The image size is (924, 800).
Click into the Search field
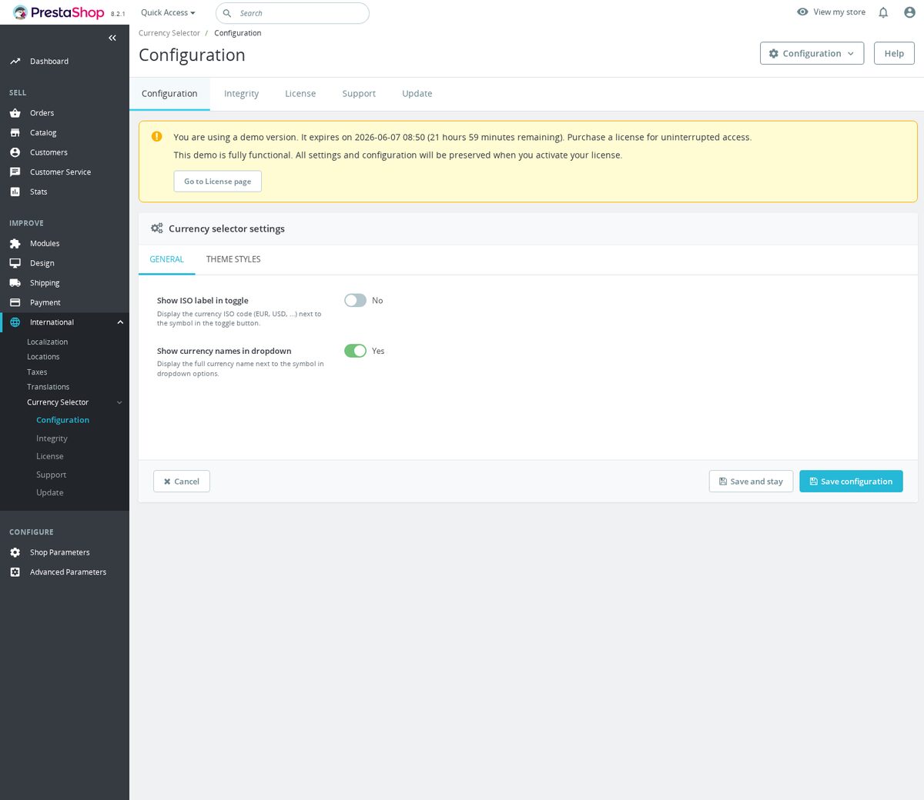click(x=293, y=13)
